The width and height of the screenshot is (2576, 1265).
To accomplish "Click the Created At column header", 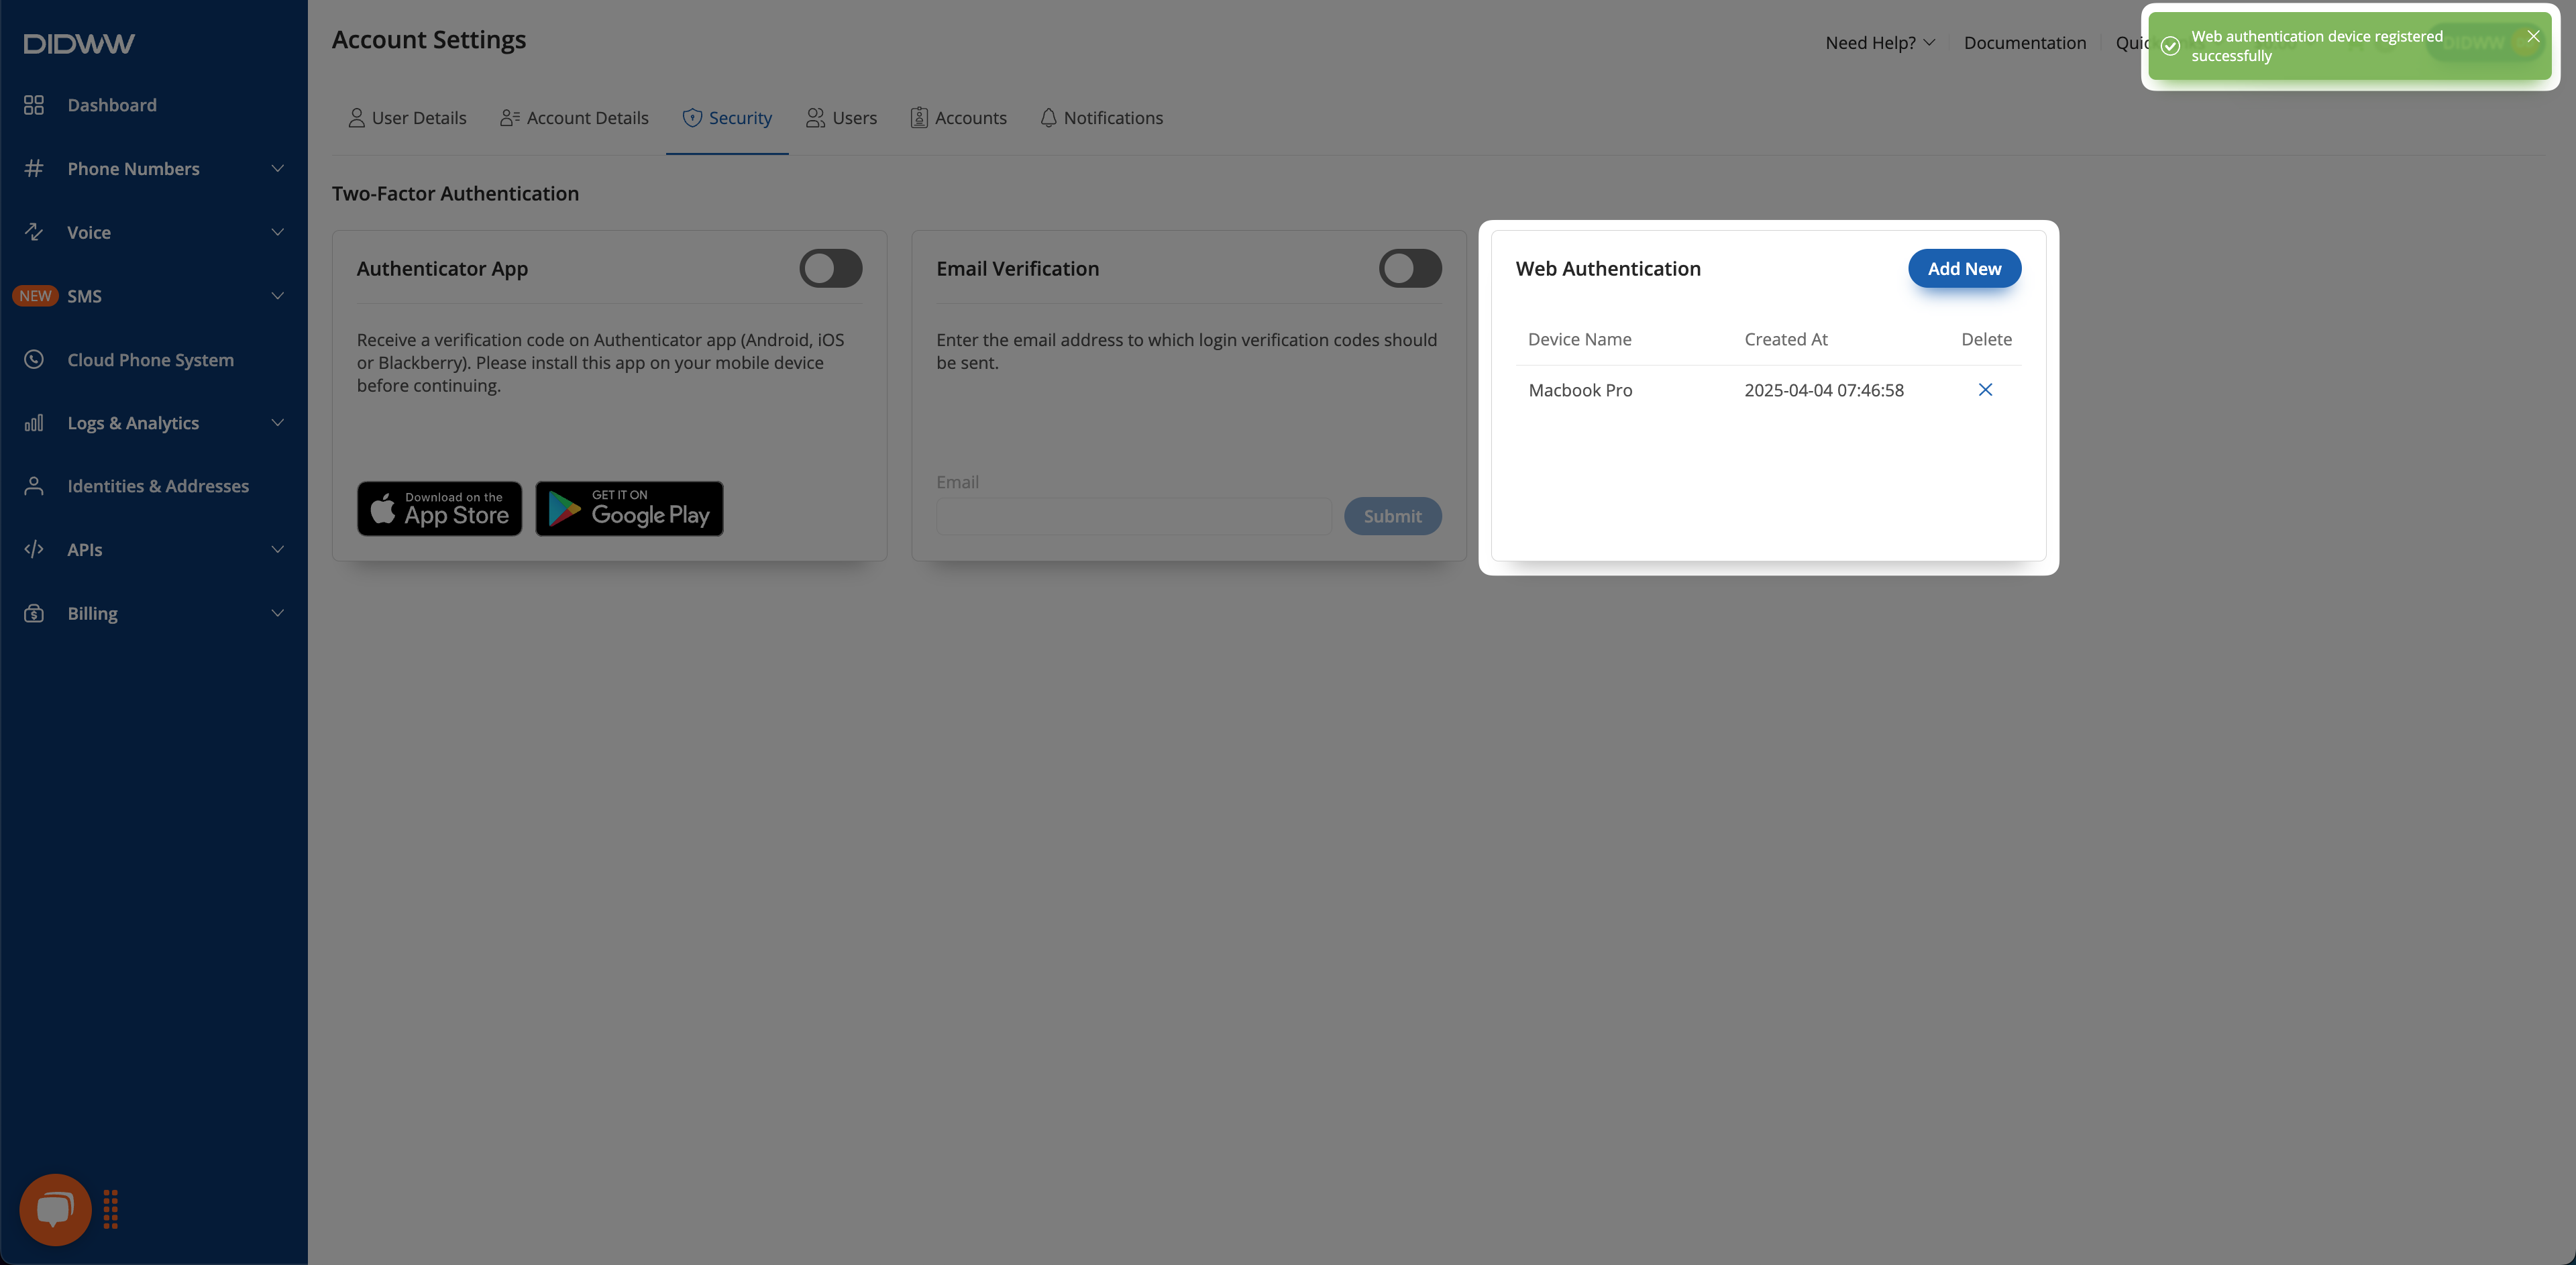I will [1786, 339].
